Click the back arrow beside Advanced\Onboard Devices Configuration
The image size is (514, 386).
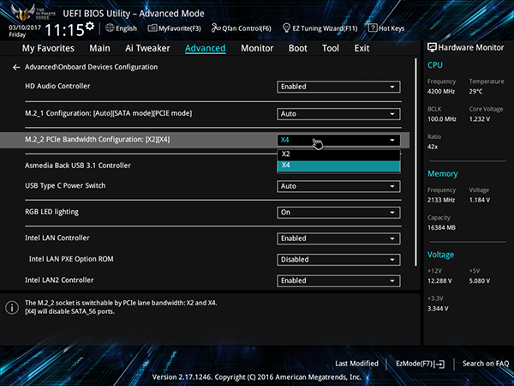point(16,67)
